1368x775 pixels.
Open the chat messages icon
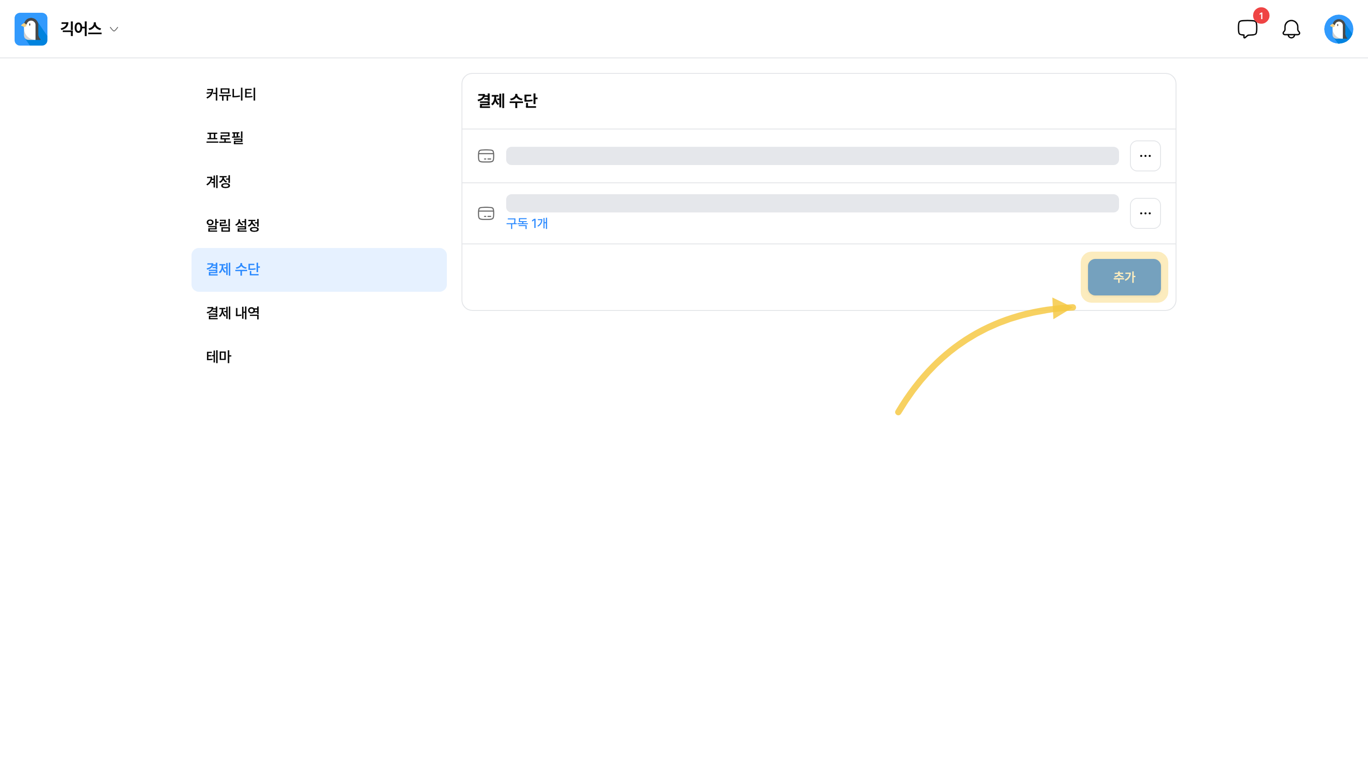(x=1247, y=29)
